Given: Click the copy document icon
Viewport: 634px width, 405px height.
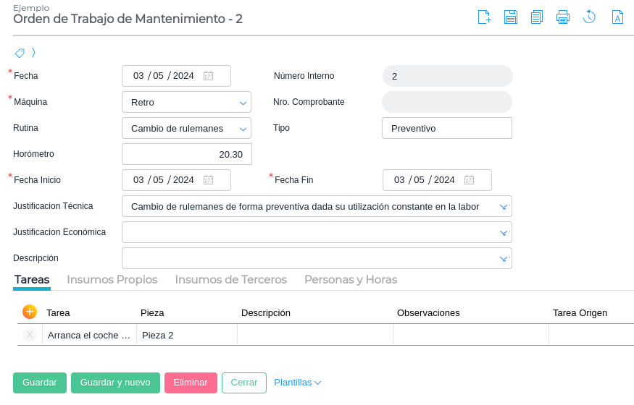Looking at the screenshot, I should pyautogui.click(x=537, y=17).
